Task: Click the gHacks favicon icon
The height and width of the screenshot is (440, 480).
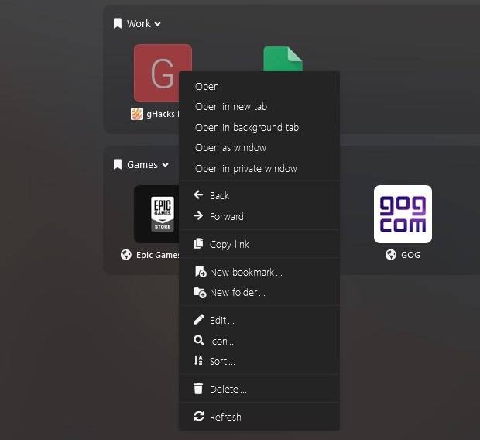Action: point(137,114)
